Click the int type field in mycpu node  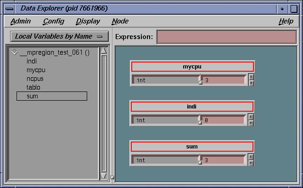pyautogui.click(x=166, y=80)
